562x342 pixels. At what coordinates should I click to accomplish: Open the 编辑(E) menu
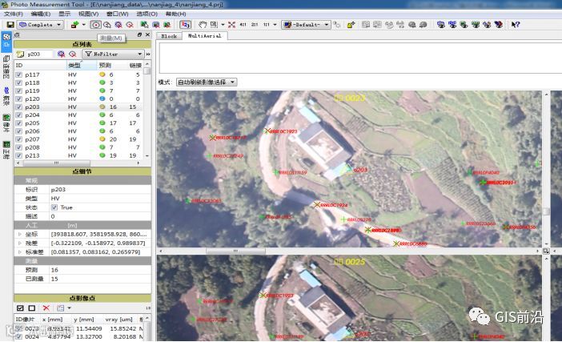tap(41, 14)
